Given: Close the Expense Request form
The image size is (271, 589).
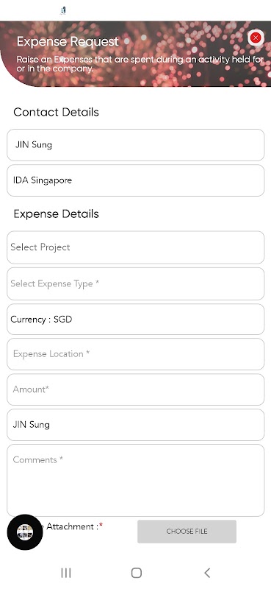Looking at the screenshot, I should [x=256, y=38].
